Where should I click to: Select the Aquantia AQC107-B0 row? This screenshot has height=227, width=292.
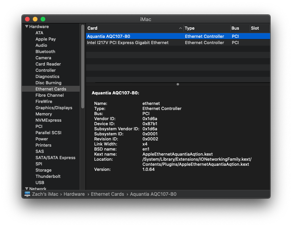[178, 36]
